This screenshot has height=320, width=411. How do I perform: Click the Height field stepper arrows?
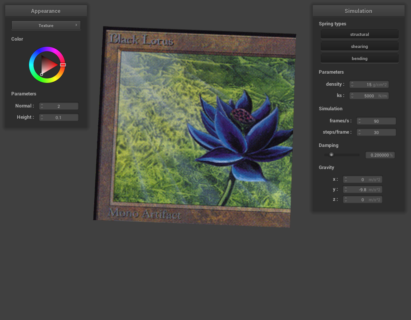pyautogui.click(x=42, y=118)
